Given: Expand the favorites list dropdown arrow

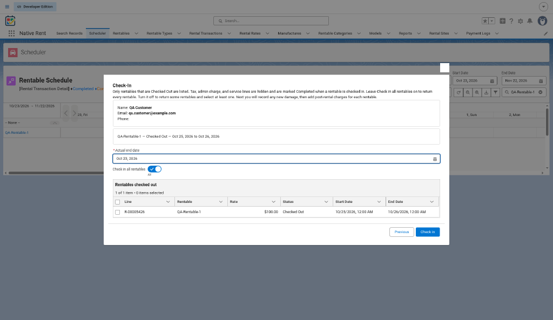Looking at the screenshot, I should tap(491, 21).
